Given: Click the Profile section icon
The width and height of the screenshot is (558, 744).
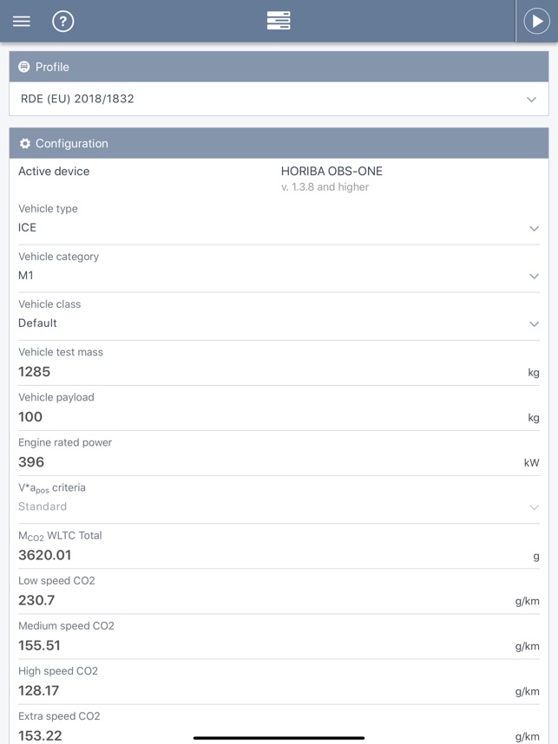Looking at the screenshot, I should pos(23,67).
